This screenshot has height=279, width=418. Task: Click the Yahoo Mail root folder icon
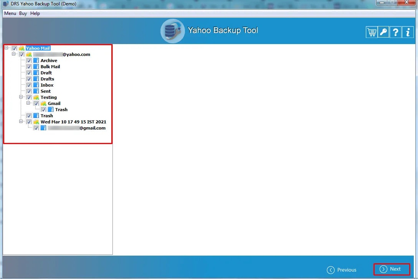click(21, 48)
